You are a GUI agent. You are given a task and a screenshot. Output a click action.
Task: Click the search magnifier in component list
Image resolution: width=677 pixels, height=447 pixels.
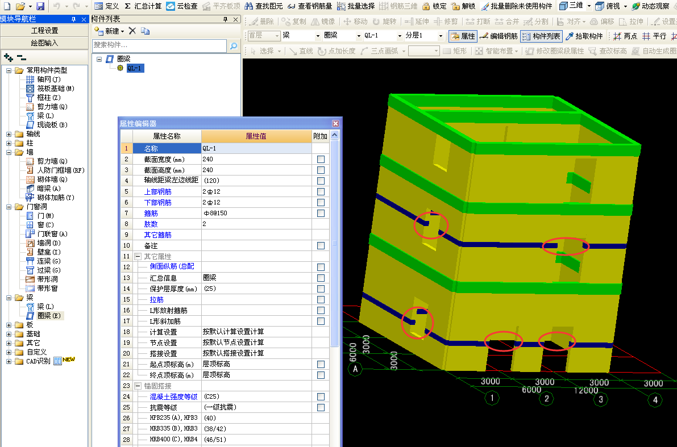pyautogui.click(x=234, y=46)
